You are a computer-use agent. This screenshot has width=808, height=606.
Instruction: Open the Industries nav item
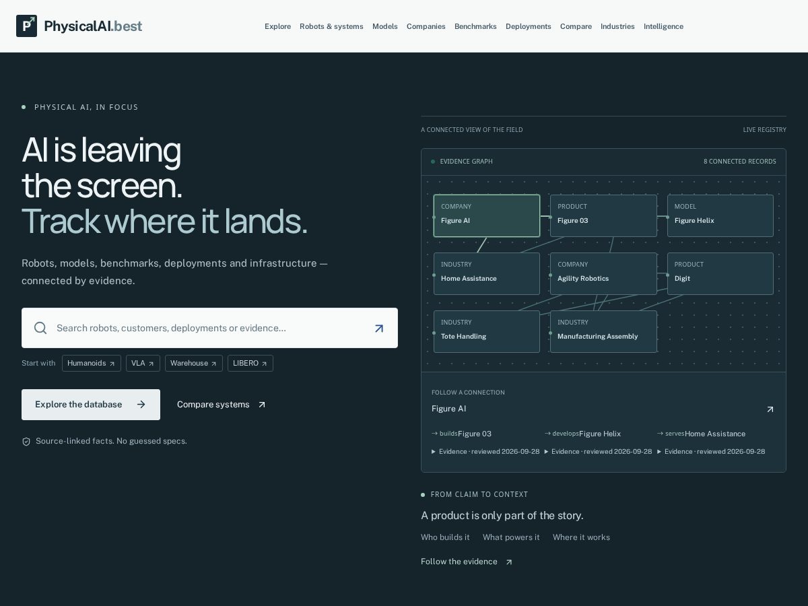pos(617,26)
